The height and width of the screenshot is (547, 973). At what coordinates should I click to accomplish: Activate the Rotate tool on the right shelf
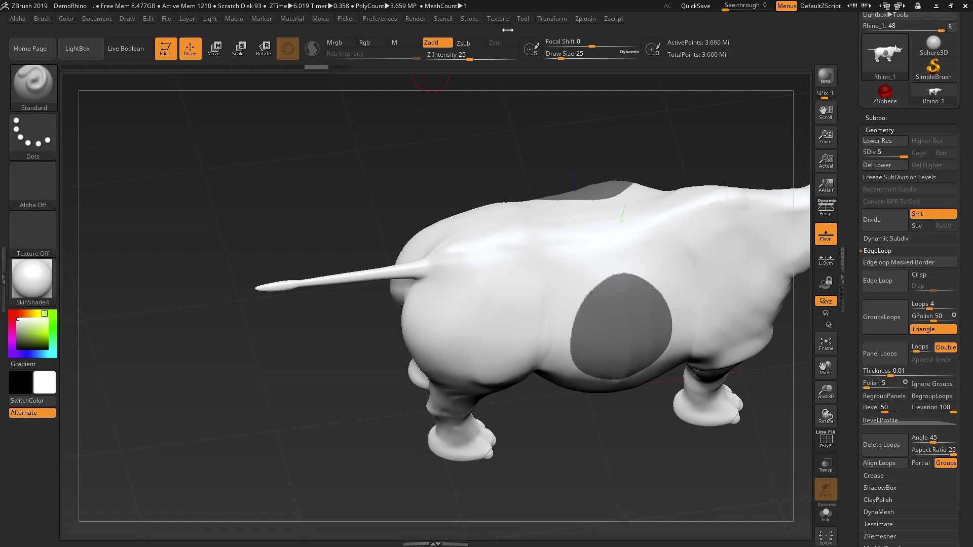tap(826, 415)
